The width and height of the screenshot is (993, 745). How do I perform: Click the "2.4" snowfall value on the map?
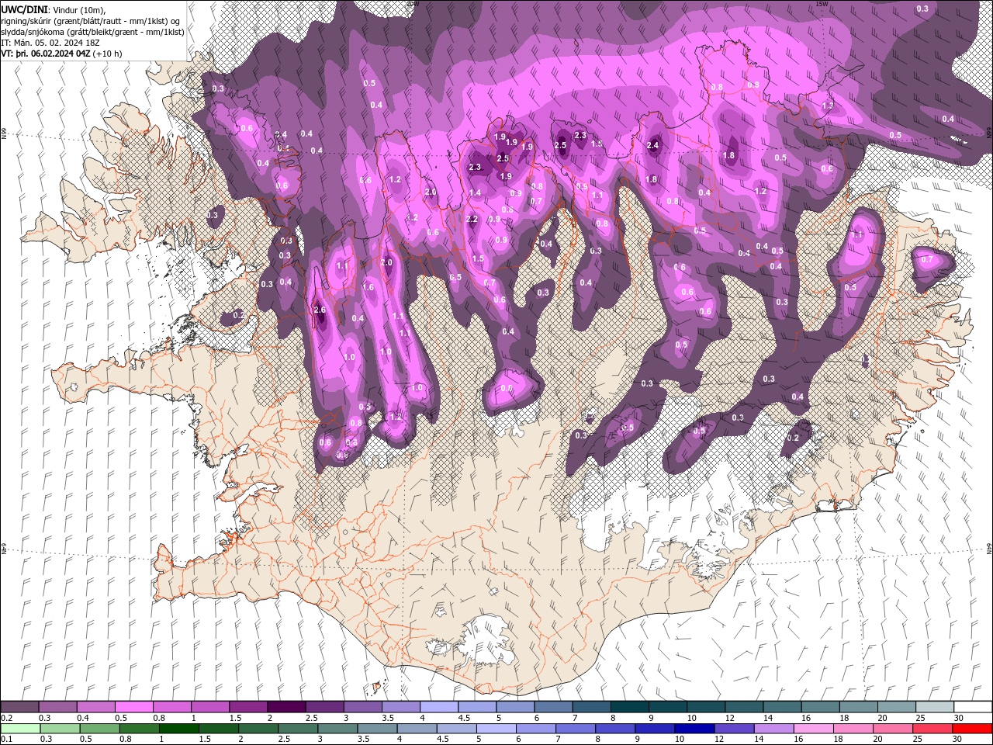click(653, 145)
